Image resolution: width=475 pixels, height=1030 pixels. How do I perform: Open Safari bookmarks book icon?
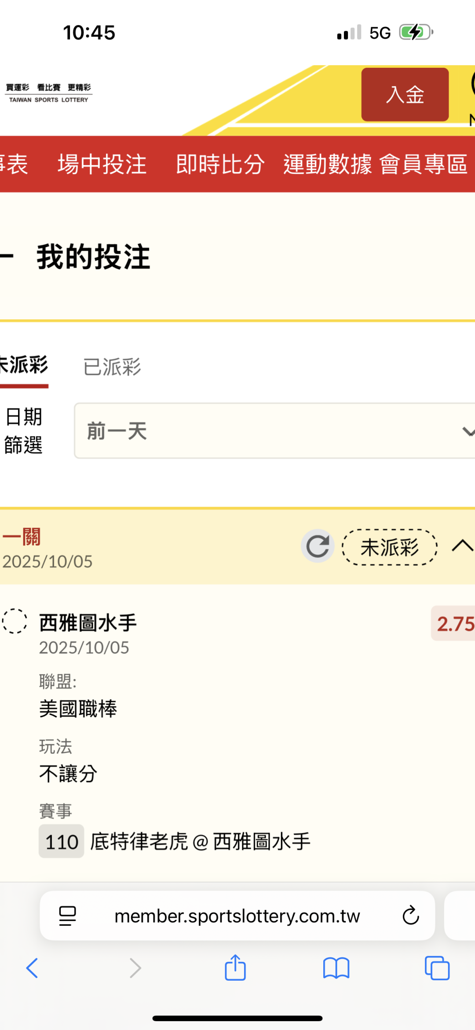click(336, 968)
